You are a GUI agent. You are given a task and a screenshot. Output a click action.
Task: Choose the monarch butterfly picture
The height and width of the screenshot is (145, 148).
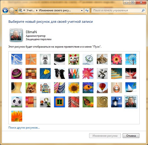click(x=88, y=102)
